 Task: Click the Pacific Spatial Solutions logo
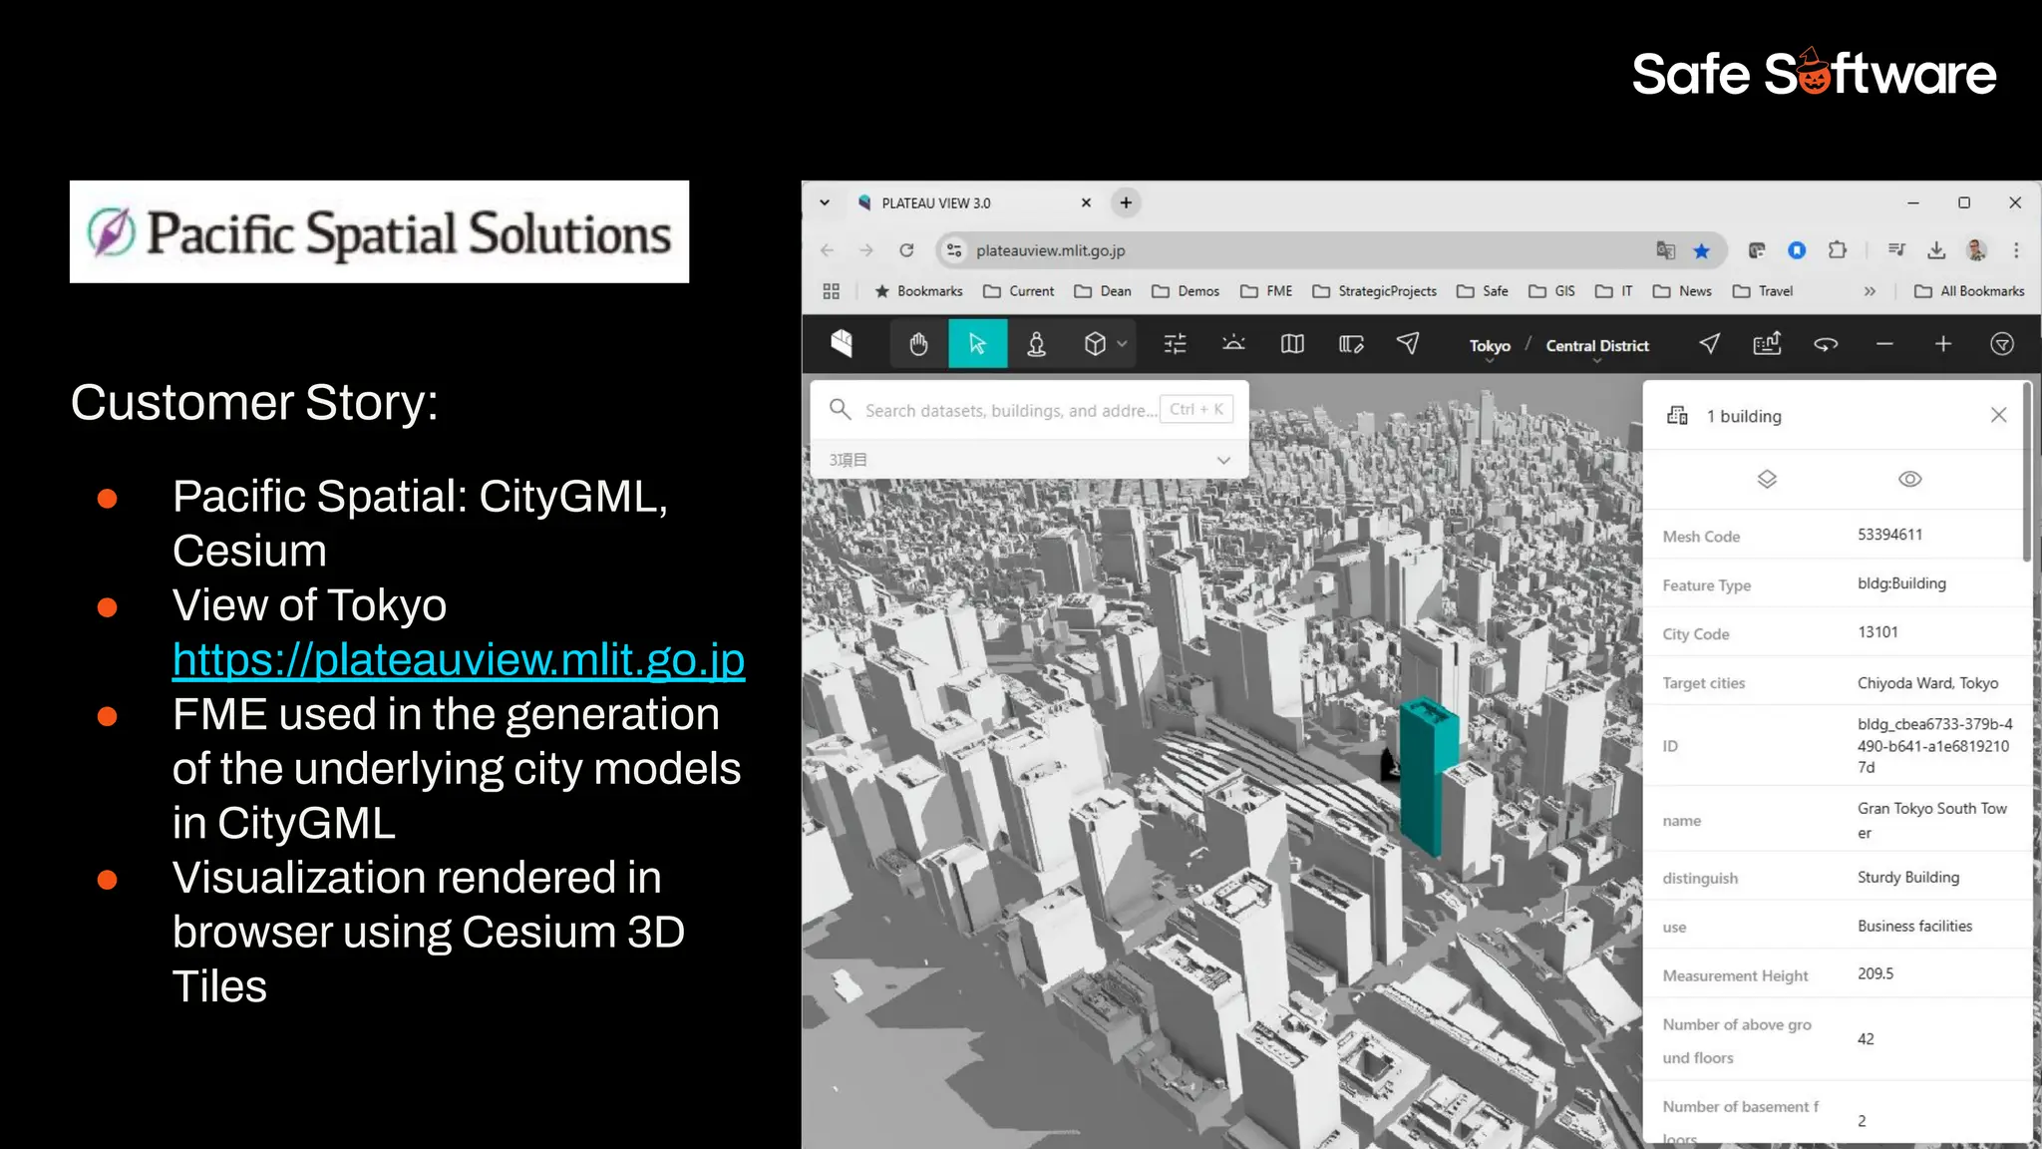(x=379, y=231)
